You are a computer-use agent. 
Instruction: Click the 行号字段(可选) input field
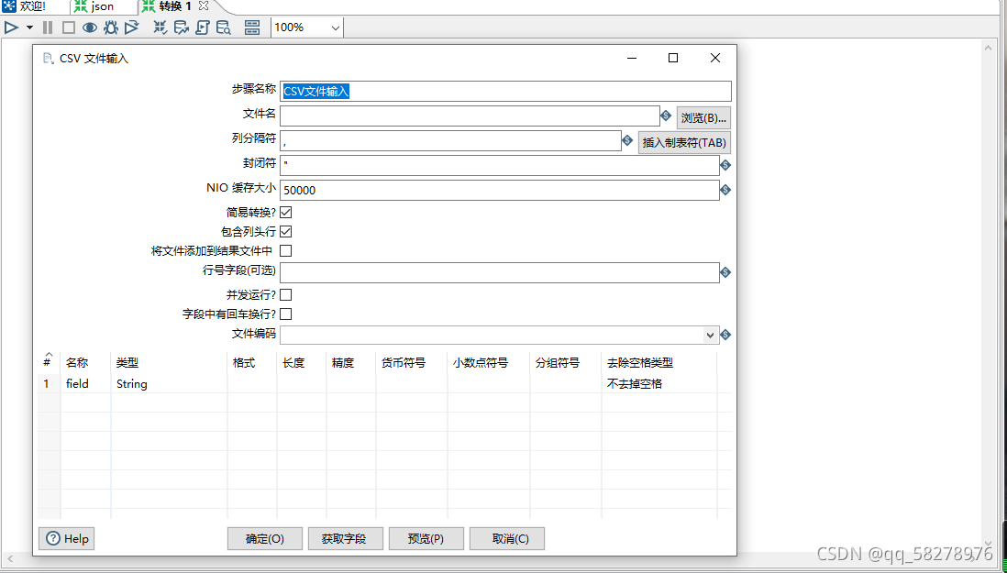click(x=499, y=272)
